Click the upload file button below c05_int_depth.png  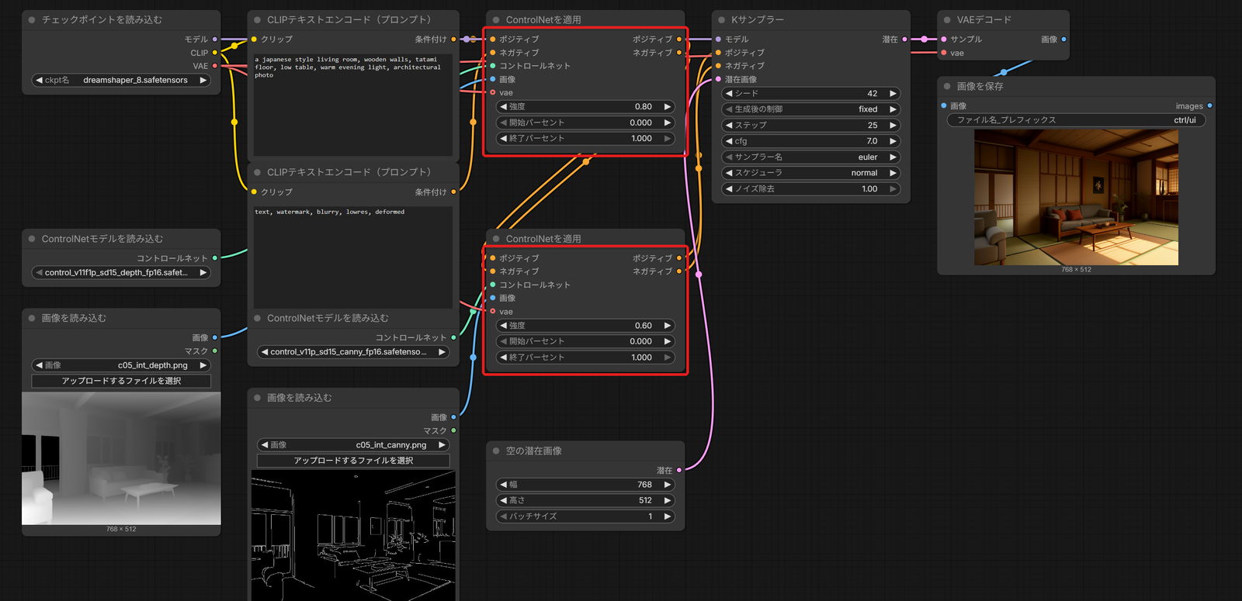point(121,381)
